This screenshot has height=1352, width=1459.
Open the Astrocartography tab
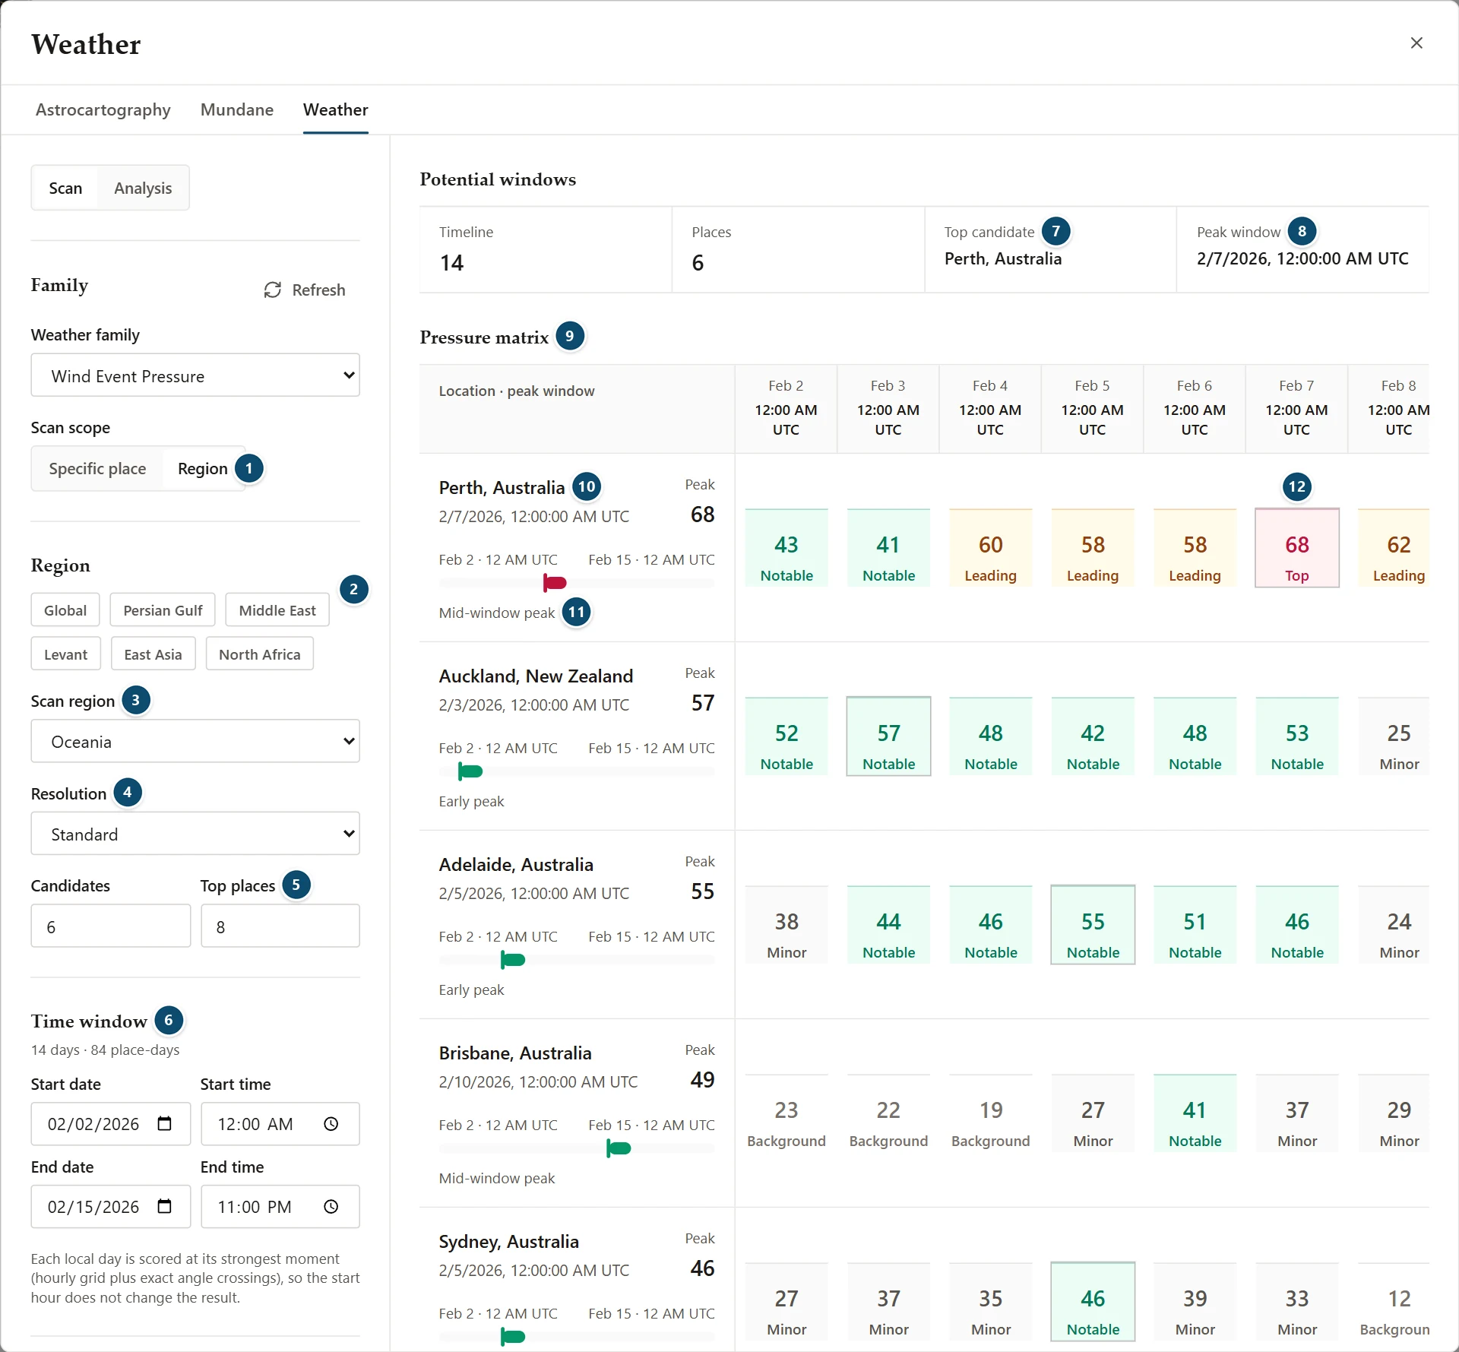click(x=103, y=110)
